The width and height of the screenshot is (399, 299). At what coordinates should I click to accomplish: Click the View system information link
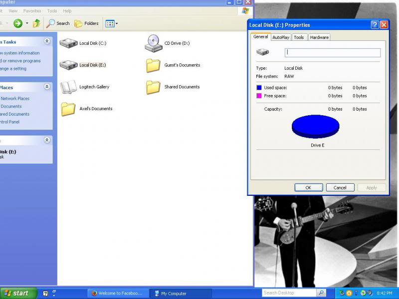tap(20, 53)
